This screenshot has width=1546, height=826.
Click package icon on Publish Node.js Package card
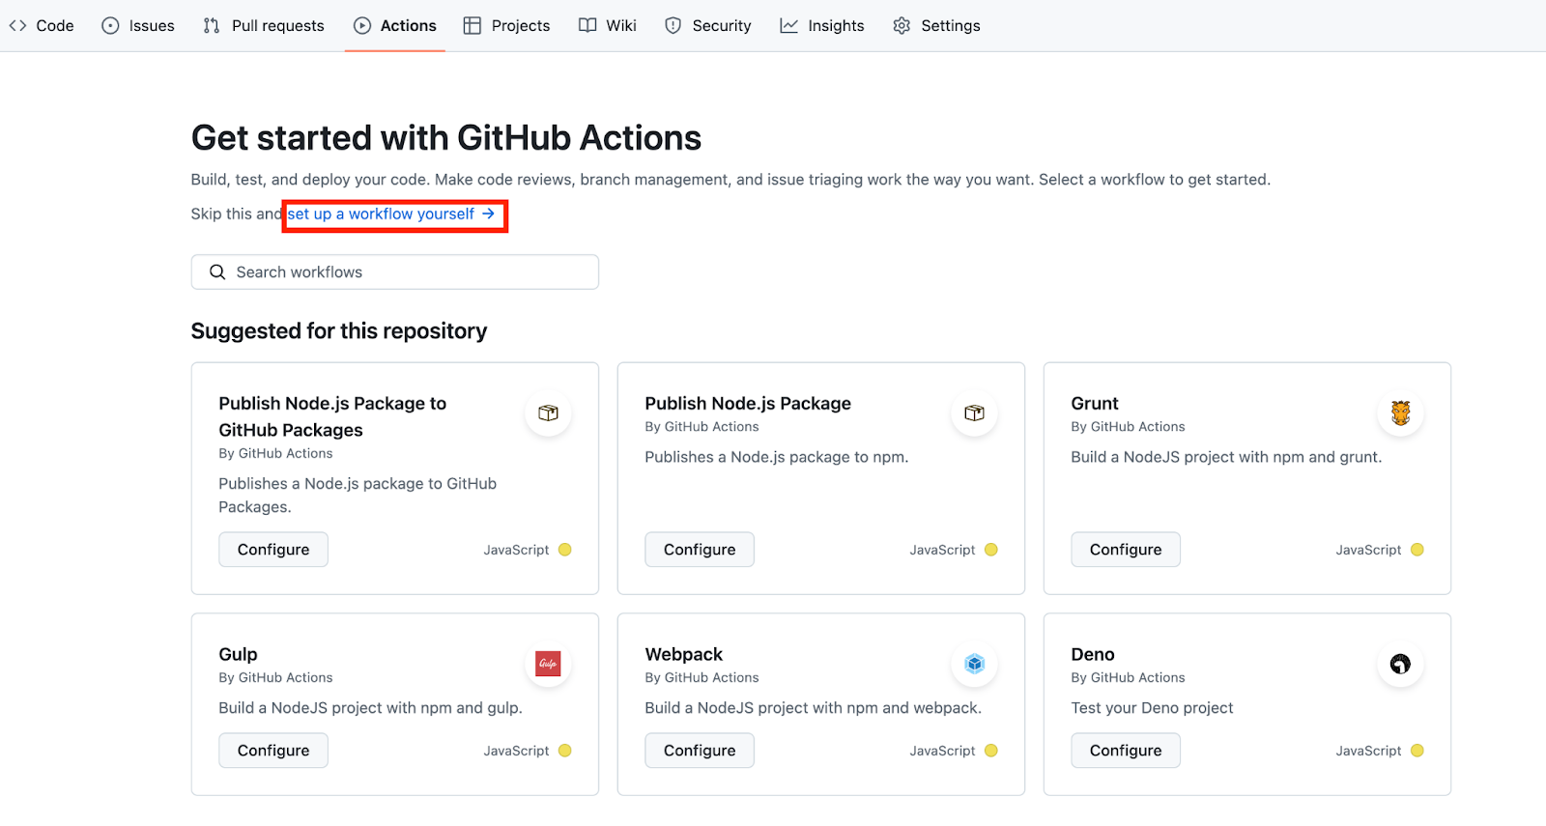tap(974, 413)
